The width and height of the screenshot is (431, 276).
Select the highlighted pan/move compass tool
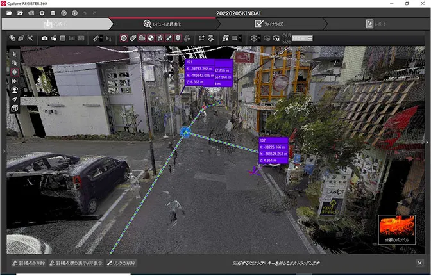[x=15, y=72]
